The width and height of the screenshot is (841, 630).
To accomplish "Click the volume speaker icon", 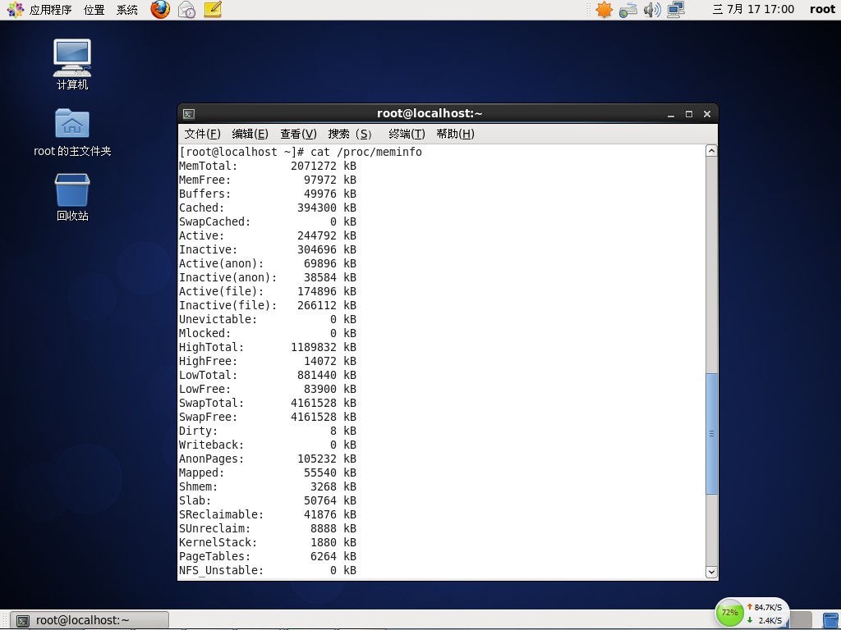I will coord(651,10).
